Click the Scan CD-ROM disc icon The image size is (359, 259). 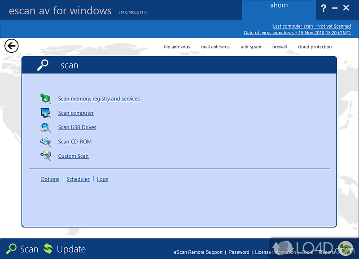pyautogui.click(x=45, y=142)
